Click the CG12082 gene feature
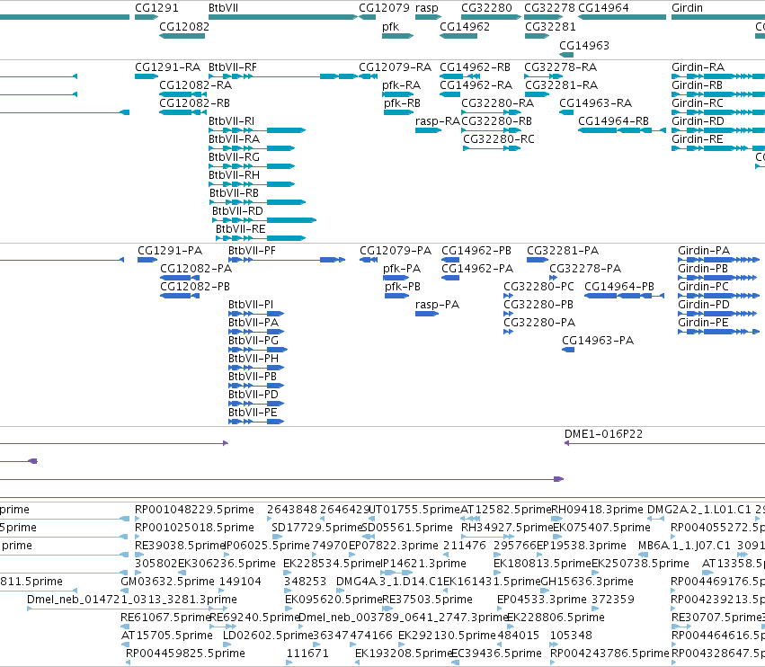This screenshot has width=765, height=667. [182, 36]
